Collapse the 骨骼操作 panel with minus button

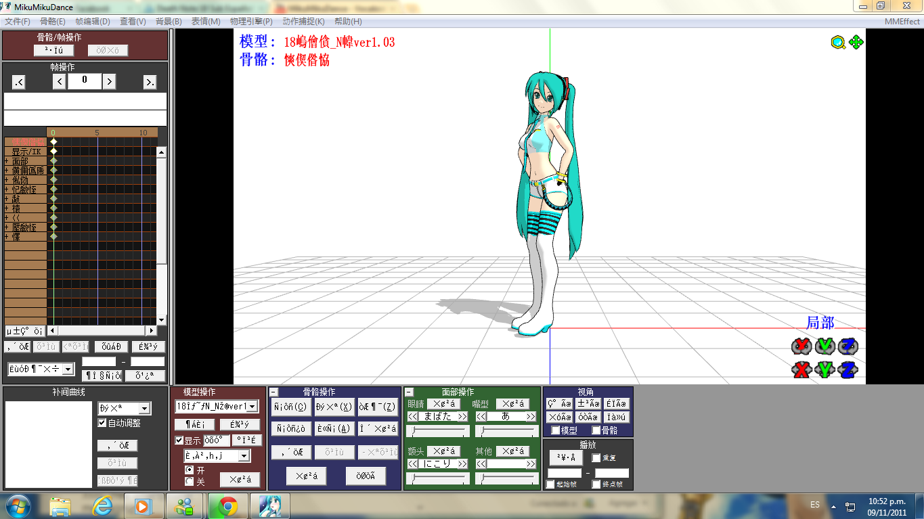point(274,392)
